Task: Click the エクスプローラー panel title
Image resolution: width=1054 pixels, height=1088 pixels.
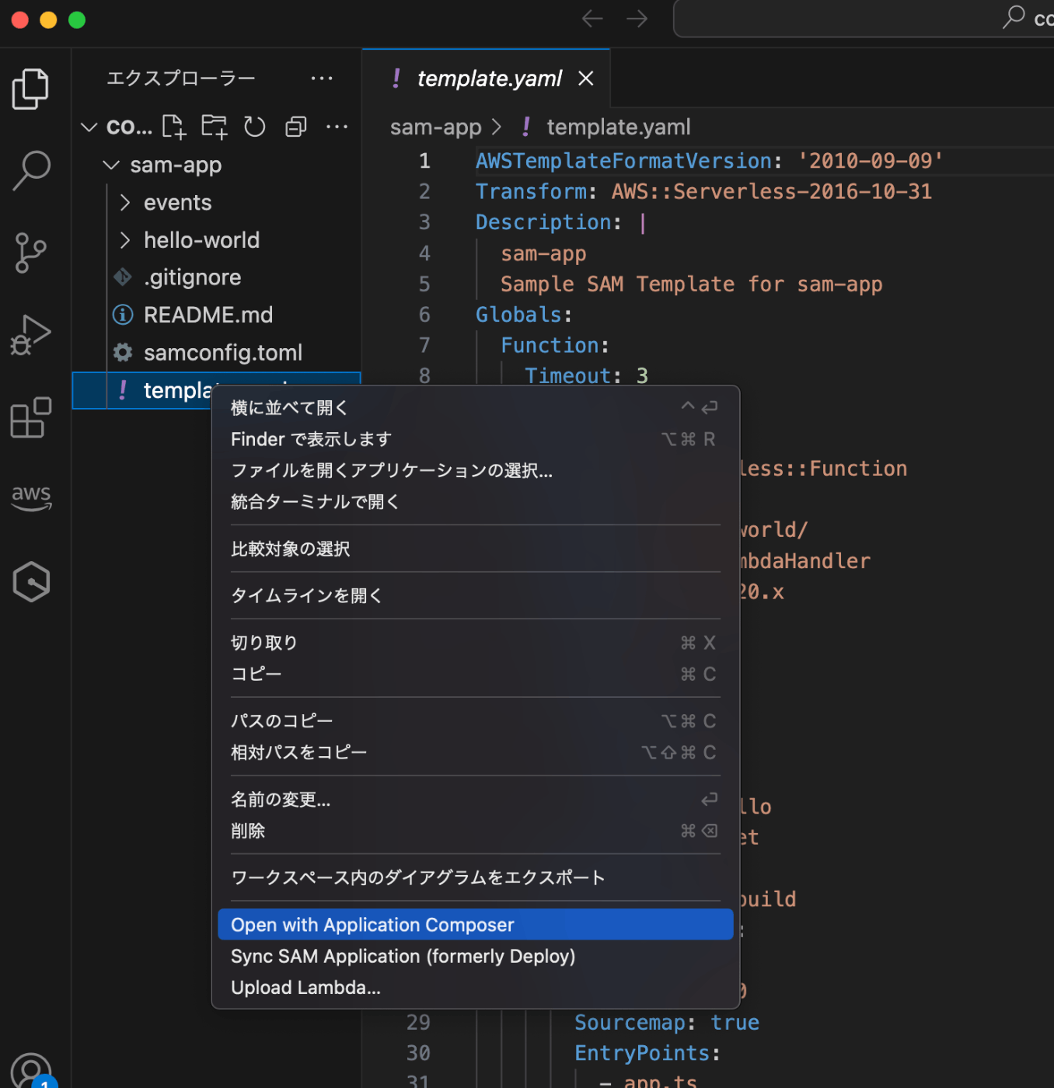Action: [181, 78]
